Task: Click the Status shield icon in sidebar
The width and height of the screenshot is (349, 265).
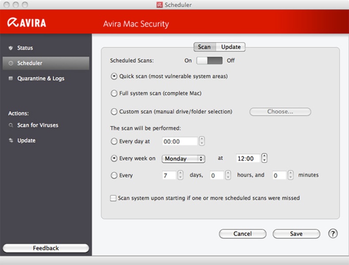Action: tap(11, 48)
